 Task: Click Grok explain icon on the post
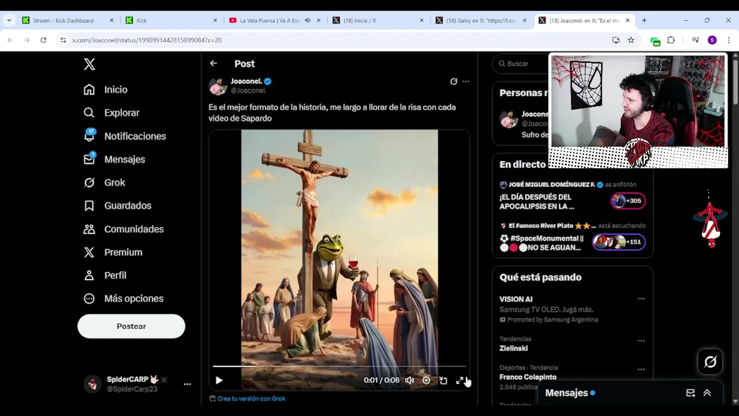click(x=454, y=81)
